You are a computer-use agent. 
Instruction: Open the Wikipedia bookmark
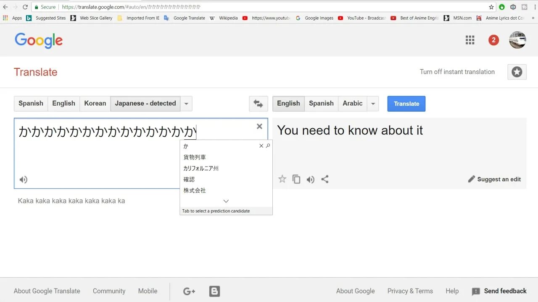pos(224,18)
